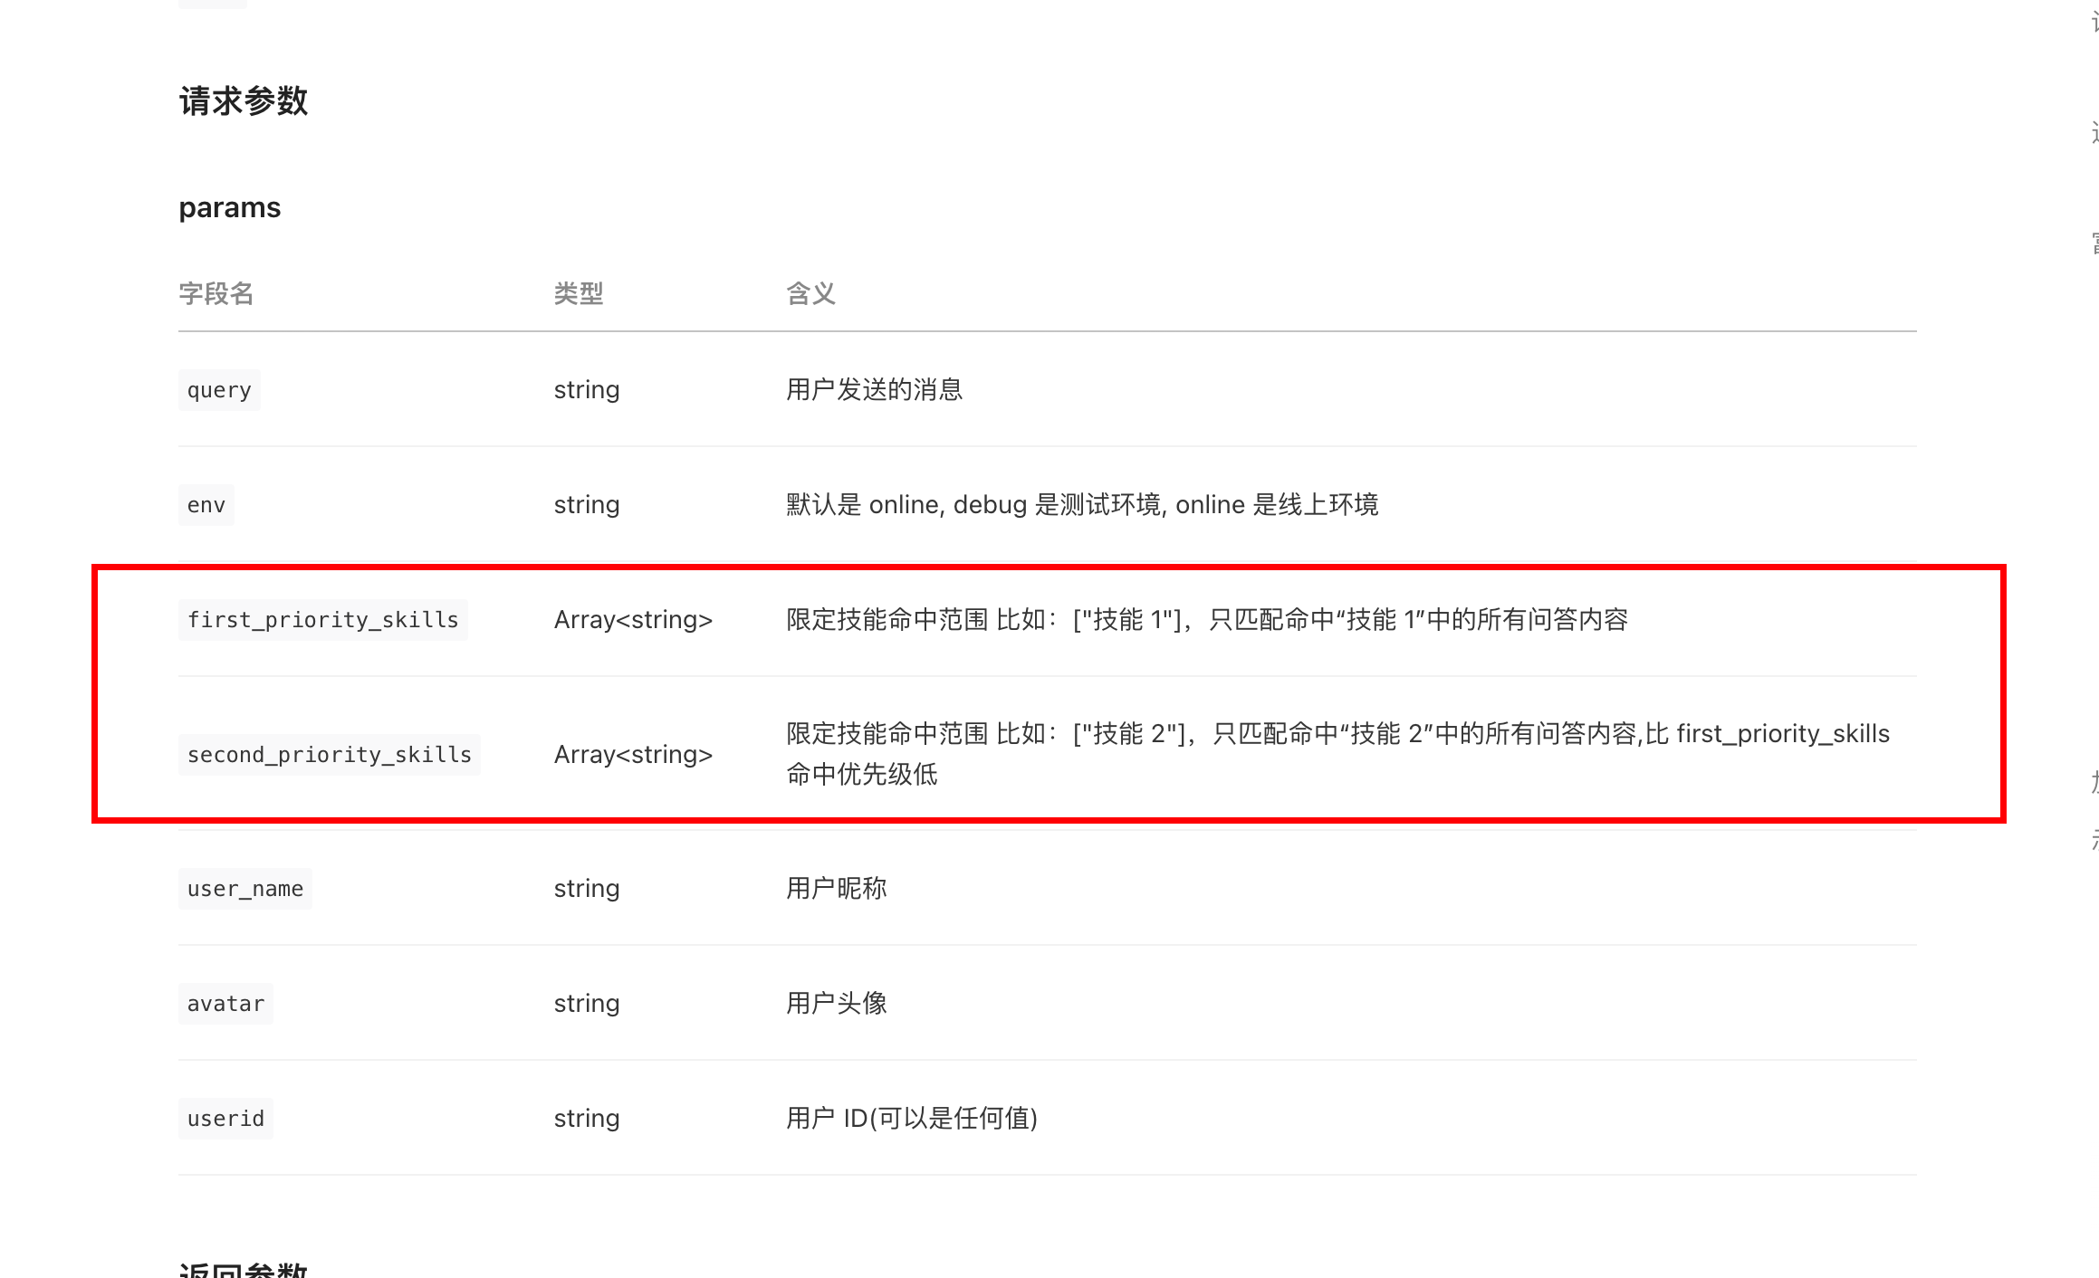Viewport: 2099px width, 1278px height.
Task: Click Array<string> type in first_priority_skills row
Action: point(633,620)
